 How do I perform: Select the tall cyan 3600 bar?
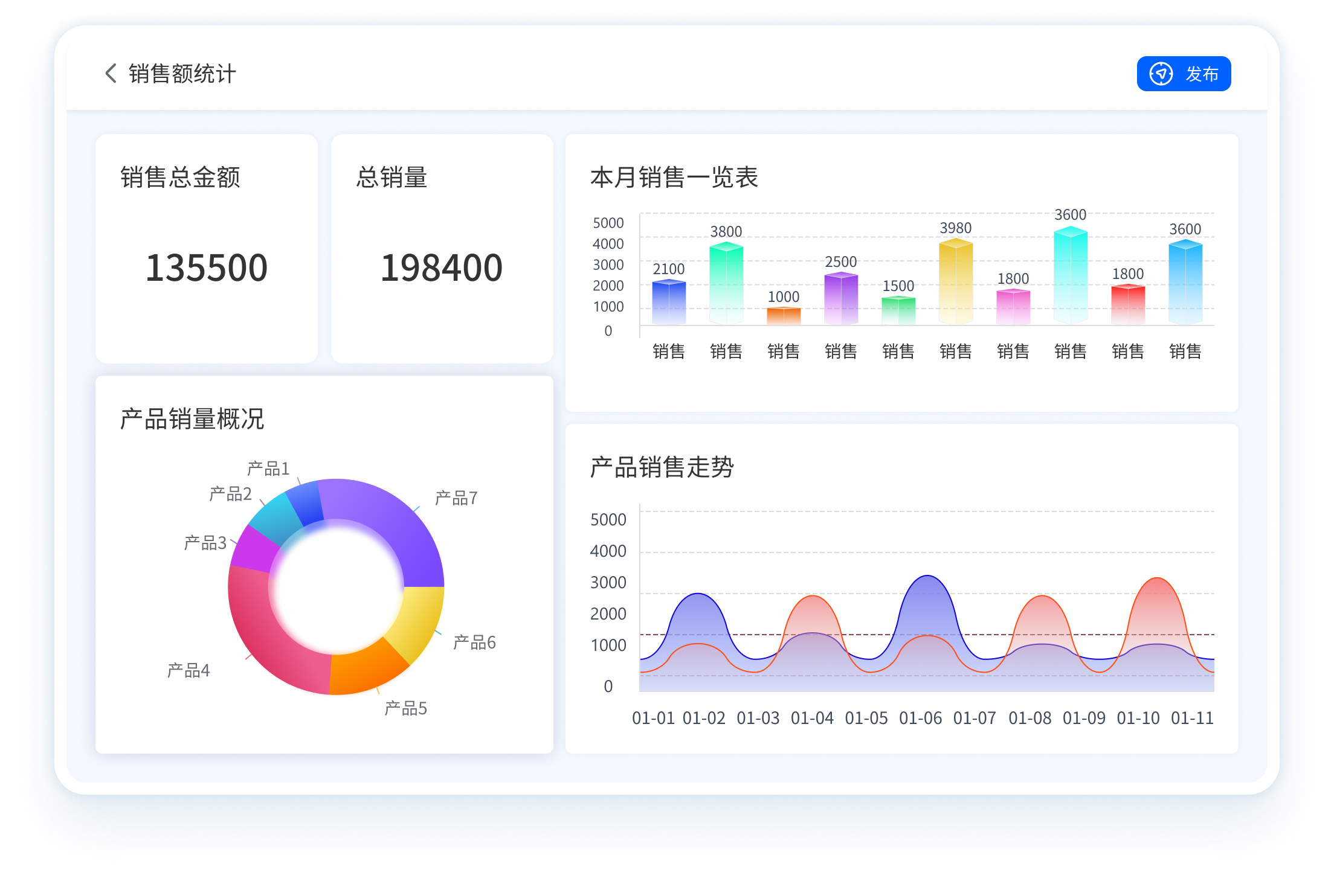click(1070, 275)
